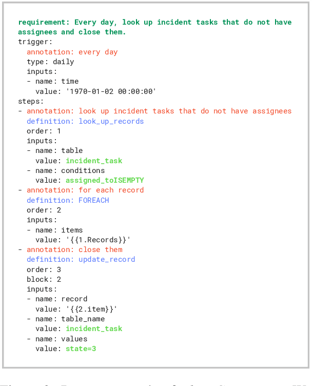Screen dimensions: 312x386
Task: Click the 'name: time' entry
Action: tap(57, 82)
